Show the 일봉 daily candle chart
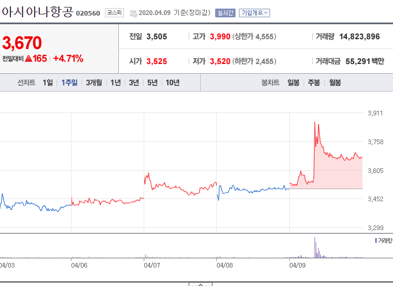Screen dimensions: 393x286 (293, 82)
